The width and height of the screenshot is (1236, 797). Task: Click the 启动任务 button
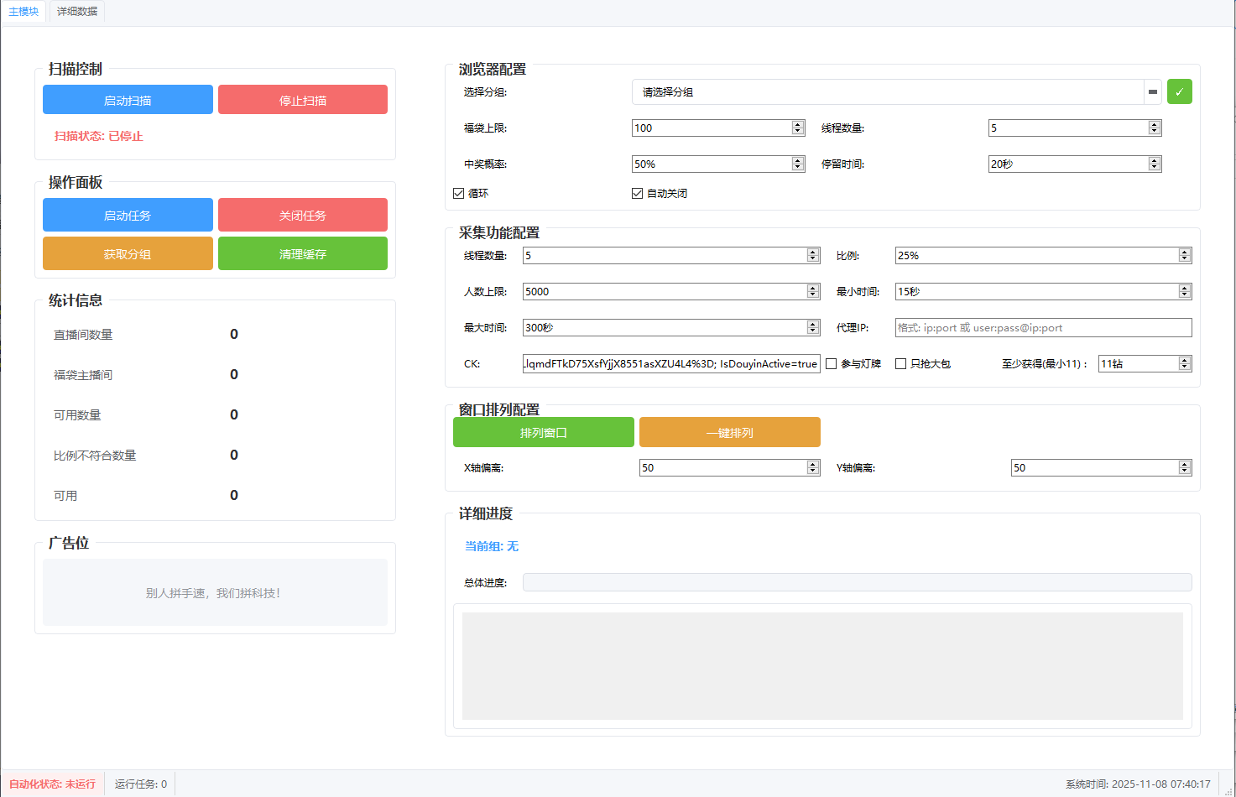(x=128, y=215)
